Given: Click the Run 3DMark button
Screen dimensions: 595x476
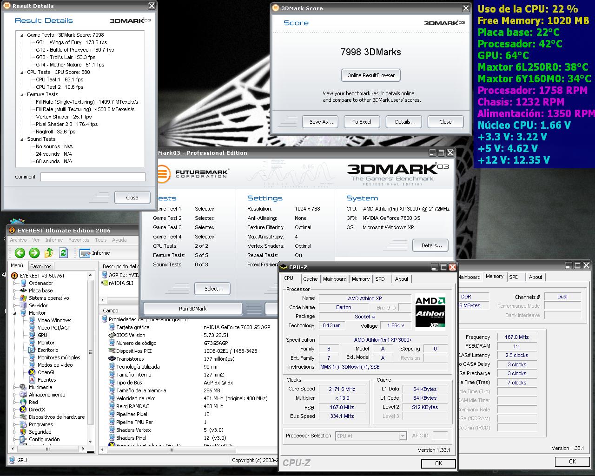Looking at the screenshot, I should coord(192,309).
